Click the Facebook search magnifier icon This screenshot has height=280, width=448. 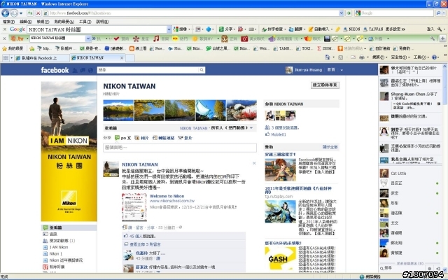[202, 70]
